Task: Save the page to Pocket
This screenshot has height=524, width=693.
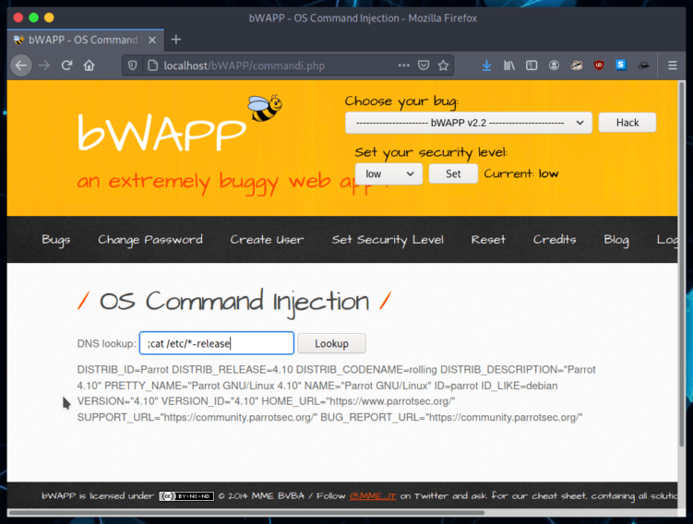Action: pyautogui.click(x=424, y=65)
